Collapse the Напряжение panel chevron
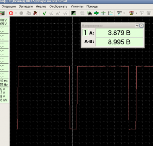153x146 pixels. pos(137,26)
